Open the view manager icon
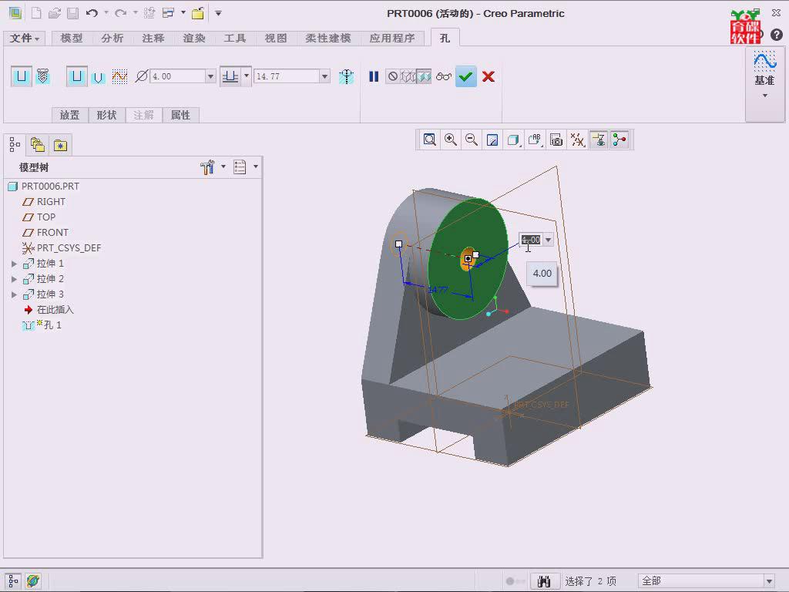 point(556,140)
